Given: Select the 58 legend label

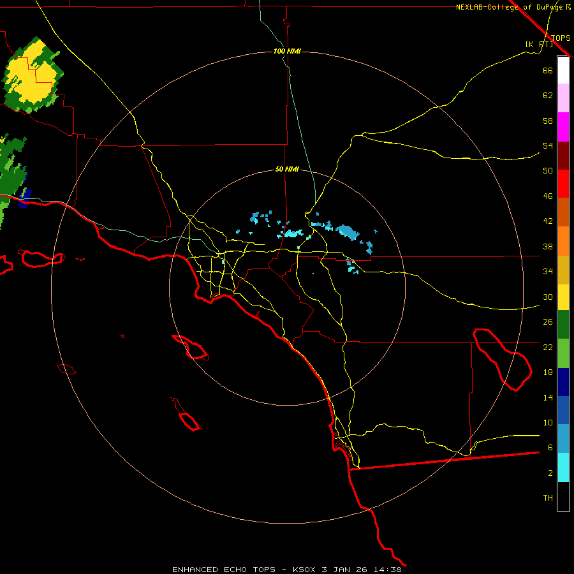Looking at the screenshot, I should click(548, 121).
